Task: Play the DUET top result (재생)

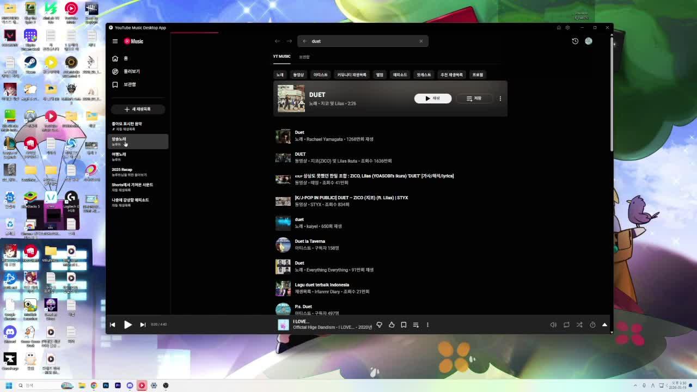Action: [433, 99]
